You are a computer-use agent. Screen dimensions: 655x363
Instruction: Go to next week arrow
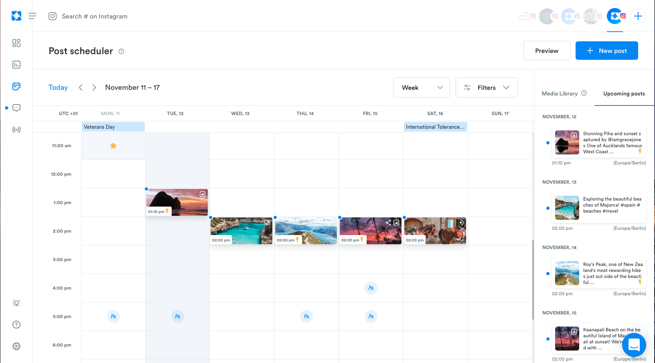click(94, 87)
